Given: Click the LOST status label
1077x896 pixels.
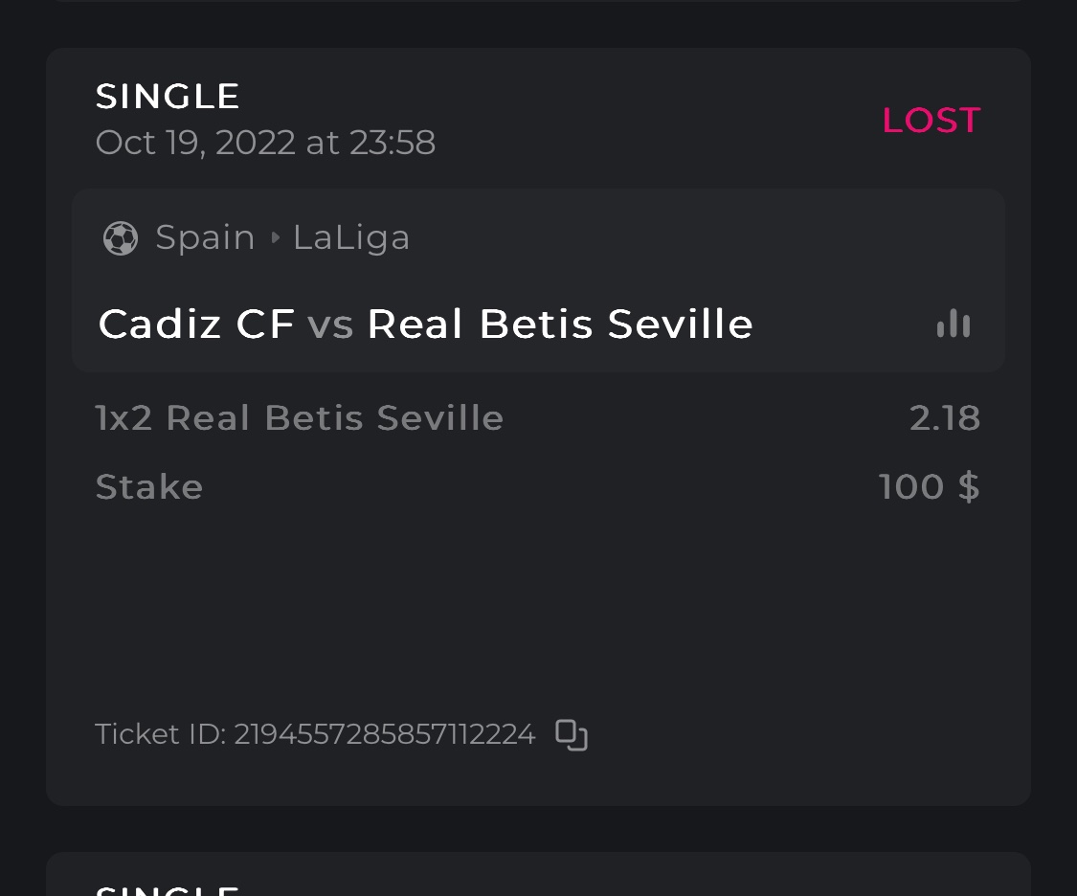Looking at the screenshot, I should pyautogui.click(x=931, y=121).
